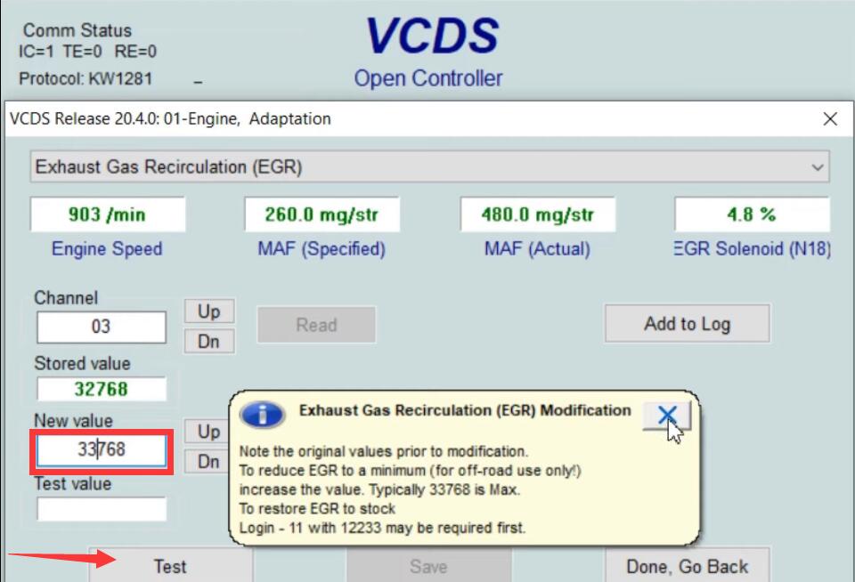This screenshot has height=582, width=855.
Task: Click the Add to Log button
Action: (687, 324)
